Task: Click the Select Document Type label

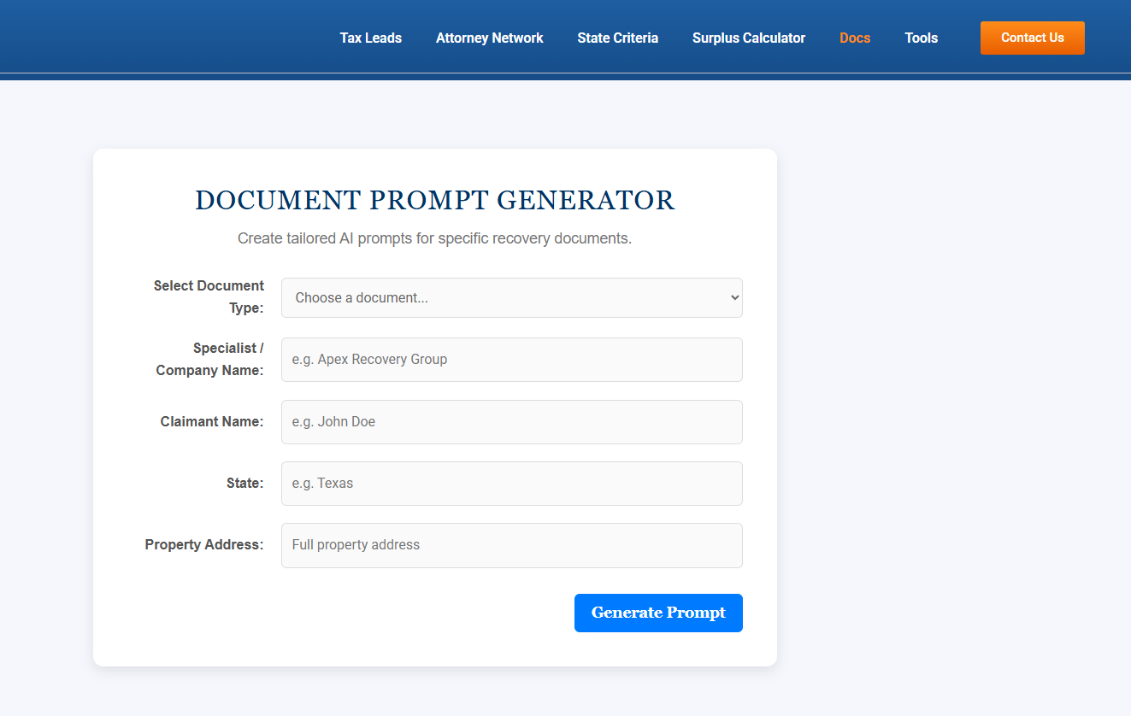Action: point(209,296)
